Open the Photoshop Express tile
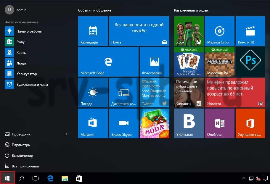This screenshot has height=184, width=270. (x=250, y=62)
